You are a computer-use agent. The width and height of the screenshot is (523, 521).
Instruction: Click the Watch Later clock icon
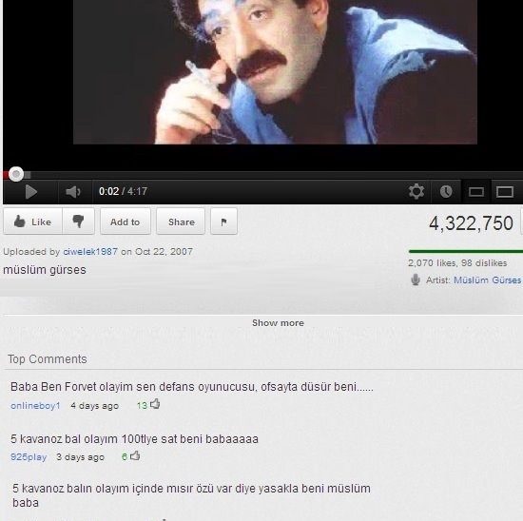point(446,191)
